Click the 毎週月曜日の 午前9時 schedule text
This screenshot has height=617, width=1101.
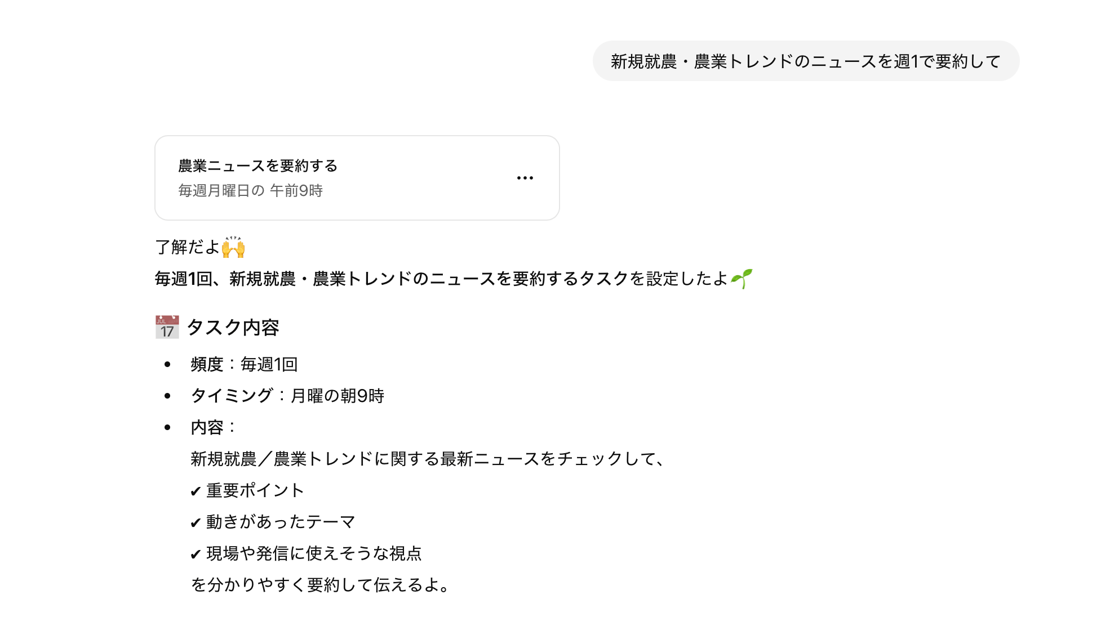(x=250, y=191)
